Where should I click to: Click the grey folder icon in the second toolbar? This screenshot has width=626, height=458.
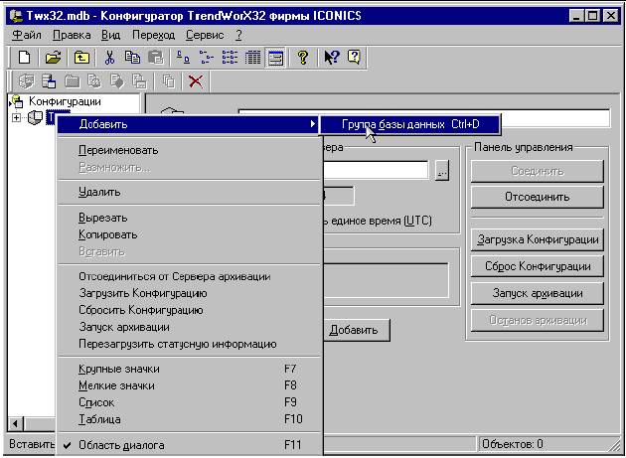[x=72, y=81]
